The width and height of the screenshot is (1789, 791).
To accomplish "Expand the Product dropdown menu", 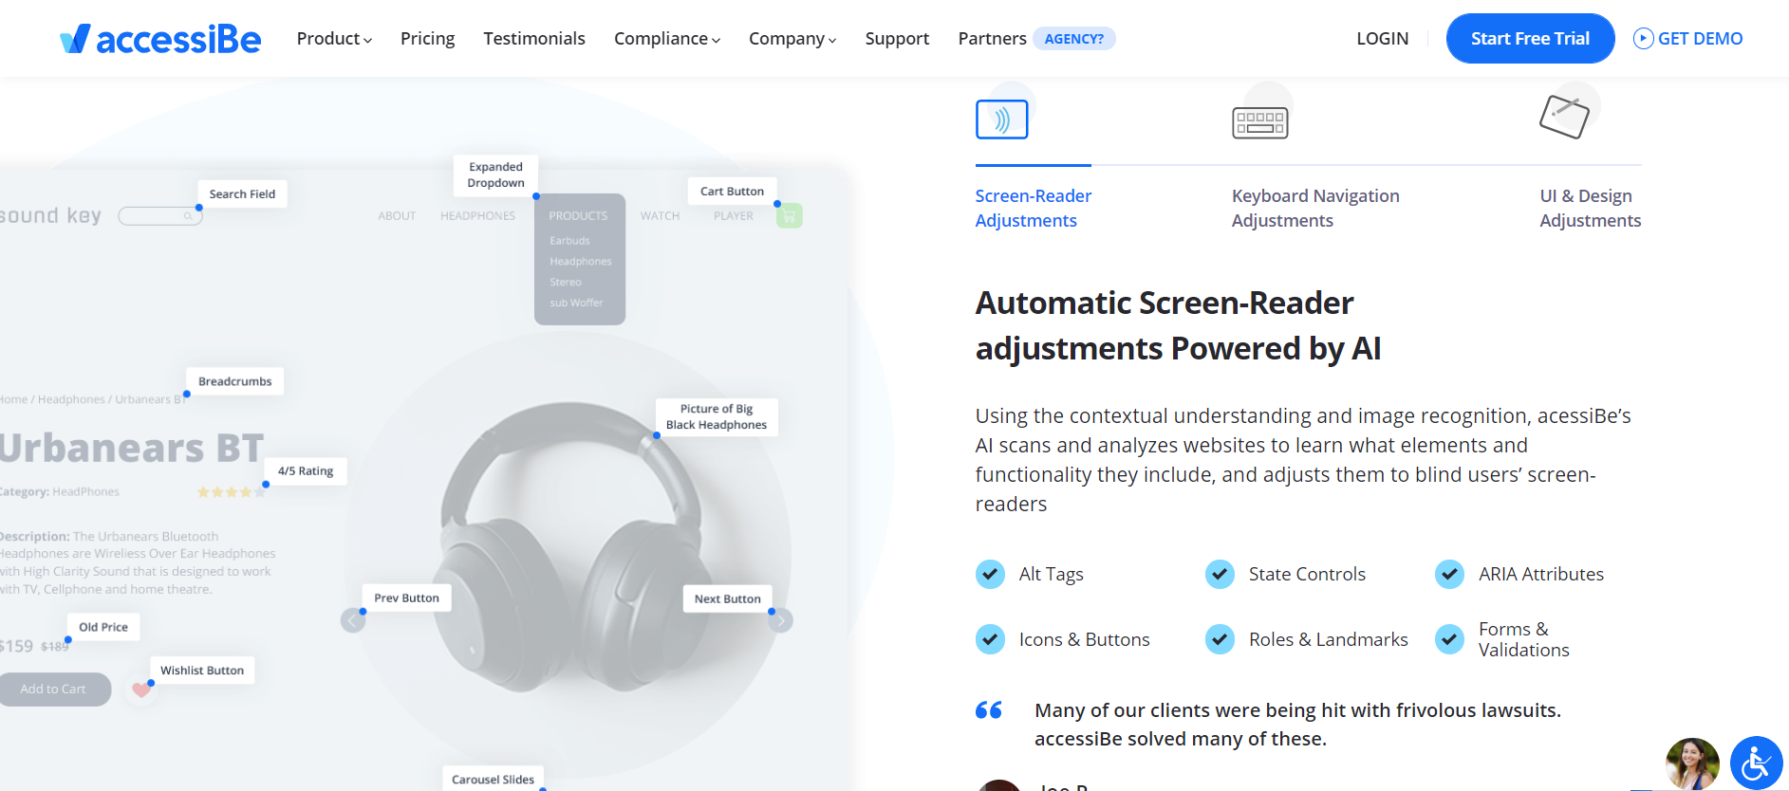I will [334, 39].
